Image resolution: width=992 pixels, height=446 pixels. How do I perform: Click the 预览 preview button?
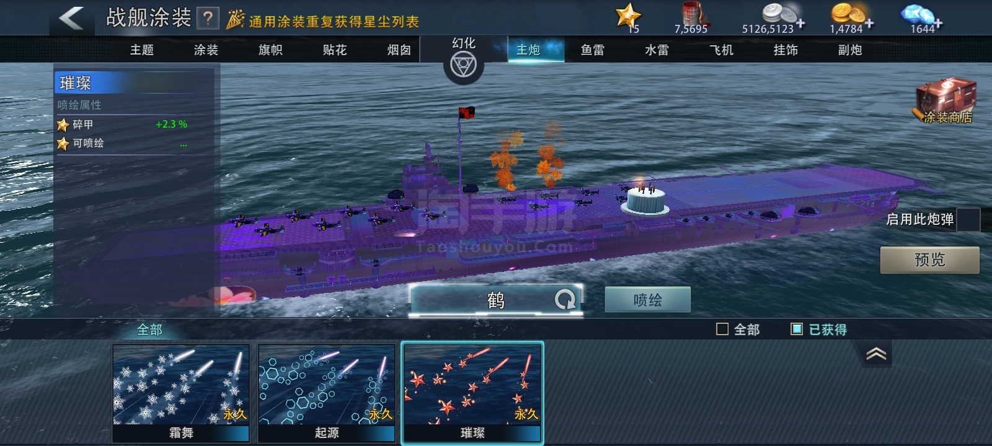(x=930, y=260)
